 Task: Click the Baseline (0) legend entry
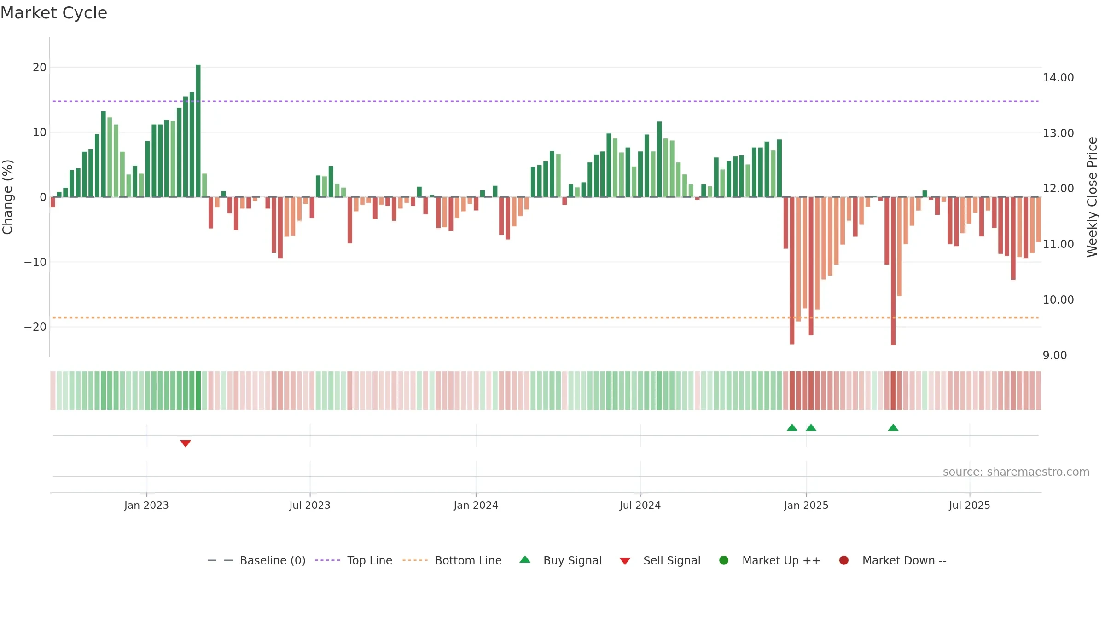[256, 560]
